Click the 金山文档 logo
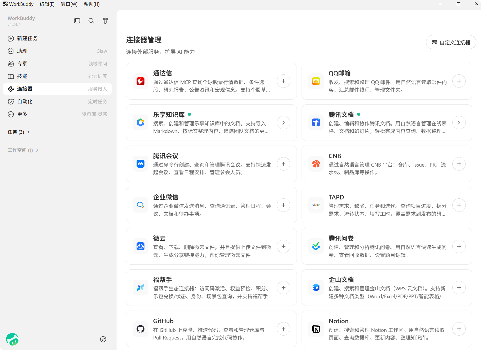 pyautogui.click(x=316, y=287)
